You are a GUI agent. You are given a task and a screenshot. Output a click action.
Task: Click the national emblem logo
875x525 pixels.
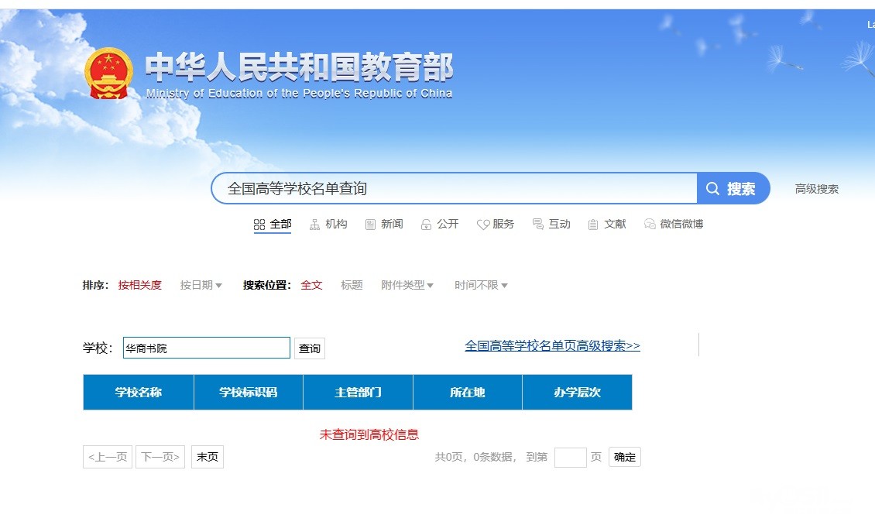(108, 74)
